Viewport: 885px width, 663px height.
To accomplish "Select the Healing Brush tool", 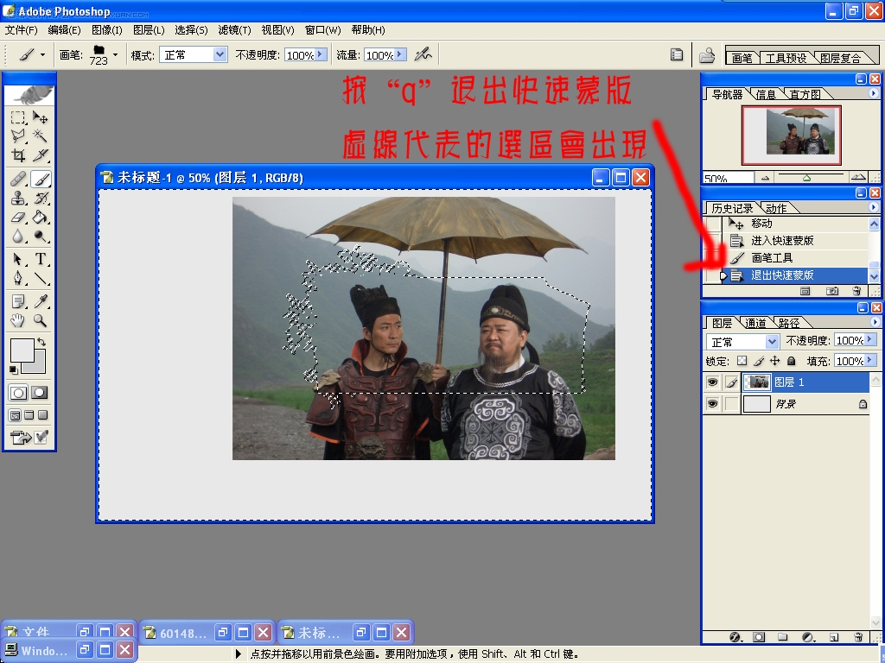I will click(x=18, y=179).
